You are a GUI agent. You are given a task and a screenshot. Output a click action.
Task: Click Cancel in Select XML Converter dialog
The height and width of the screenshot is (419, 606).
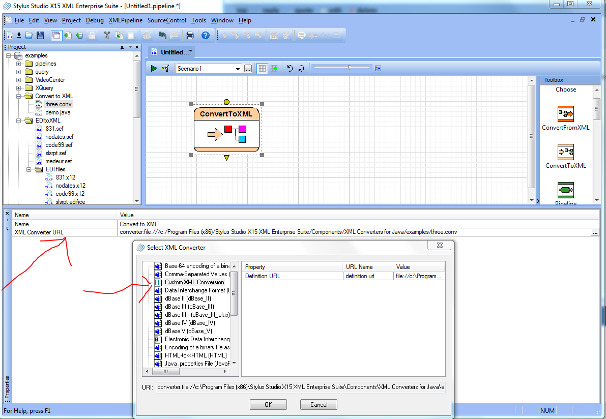[x=319, y=404]
